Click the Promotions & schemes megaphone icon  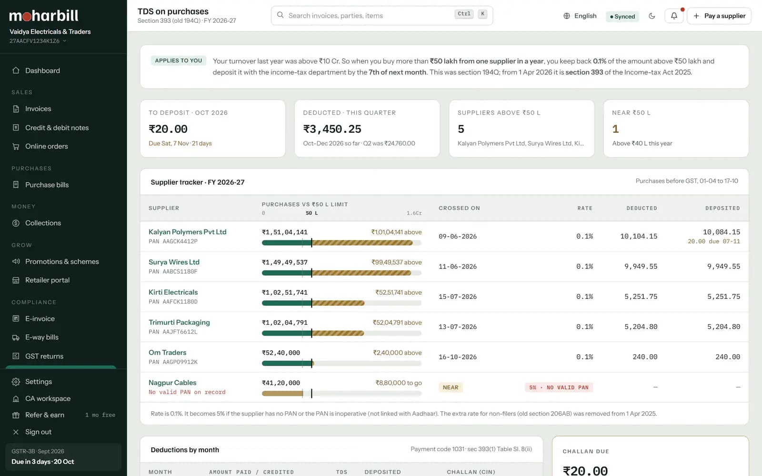pos(16,261)
